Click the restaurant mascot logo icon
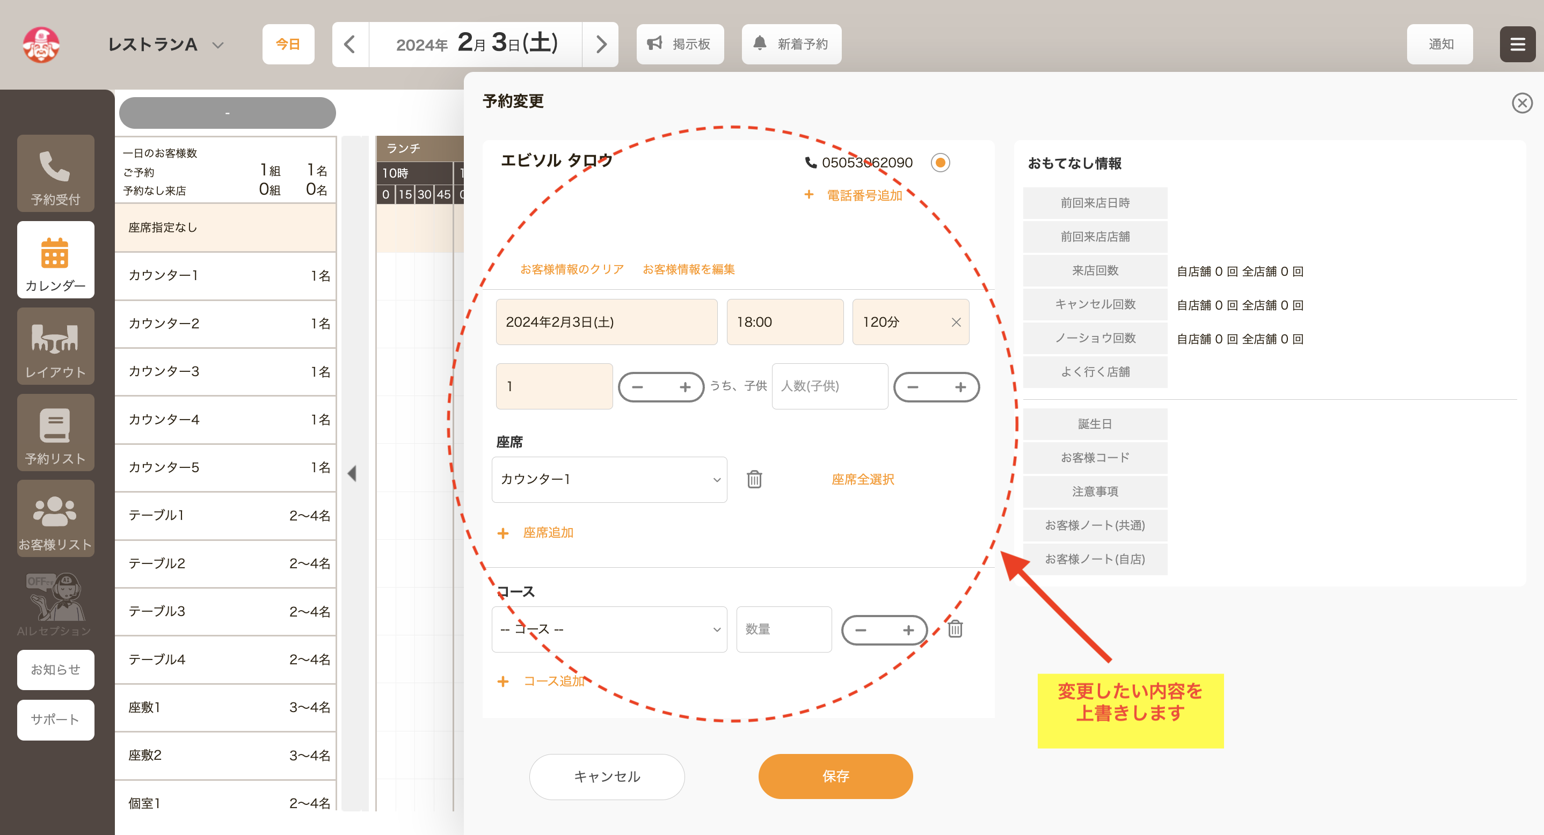The height and width of the screenshot is (835, 1544). [41, 45]
